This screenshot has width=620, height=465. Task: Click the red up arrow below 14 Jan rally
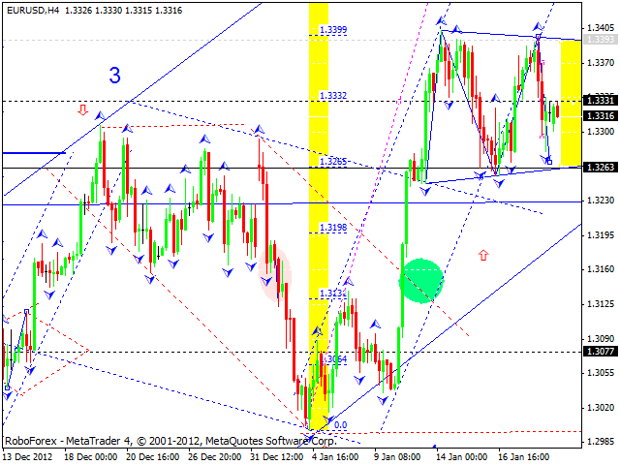(x=483, y=255)
